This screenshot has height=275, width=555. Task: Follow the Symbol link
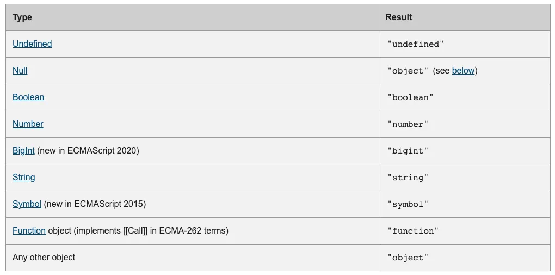coord(27,204)
